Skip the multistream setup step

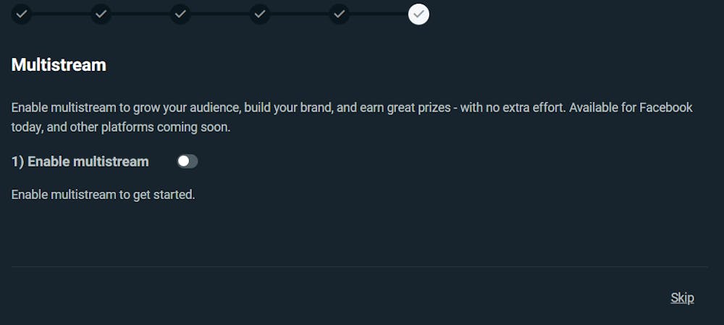682,297
